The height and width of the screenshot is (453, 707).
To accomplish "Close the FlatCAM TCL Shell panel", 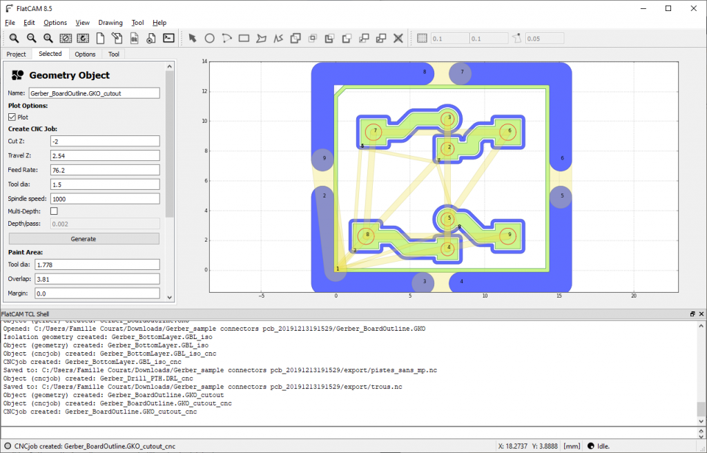I will [x=701, y=314].
